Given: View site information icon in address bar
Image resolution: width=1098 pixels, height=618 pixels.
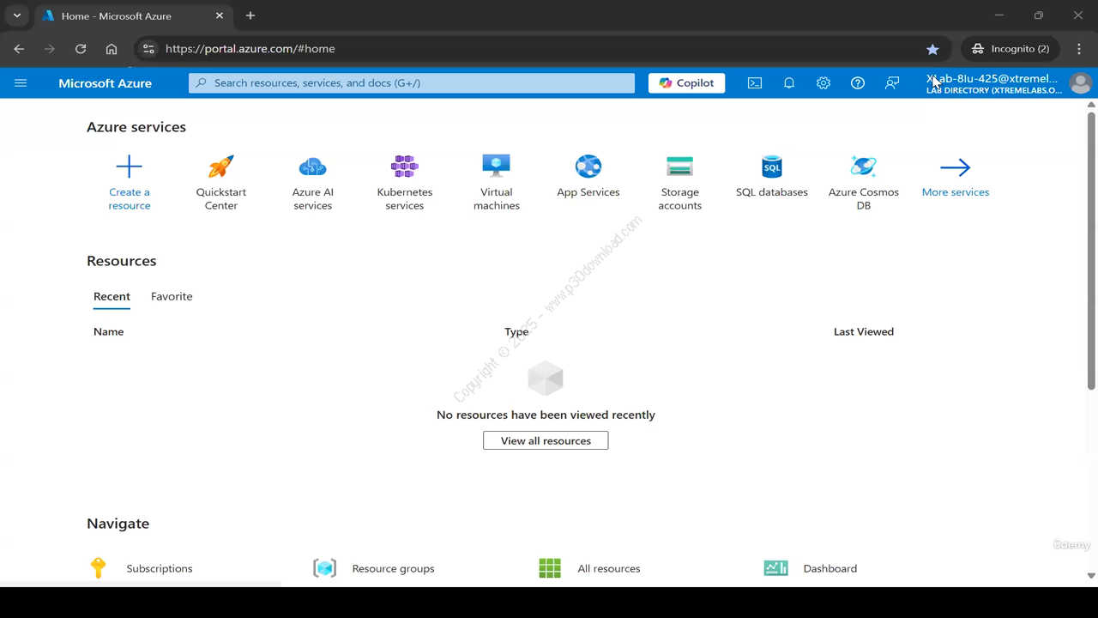Looking at the screenshot, I should [x=148, y=49].
